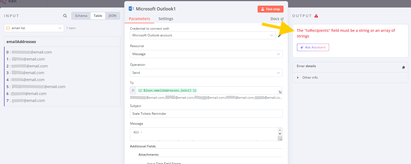Image resolution: width=411 pixels, height=164 pixels.
Task: Open the Operation dropdown showing Send
Action: coord(206,73)
